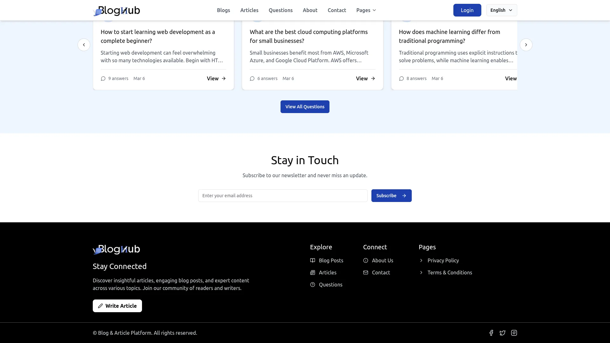The width and height of the screenshot is (610, 343).
Task: Click View All Questions
Action: (x=305, y=107)
